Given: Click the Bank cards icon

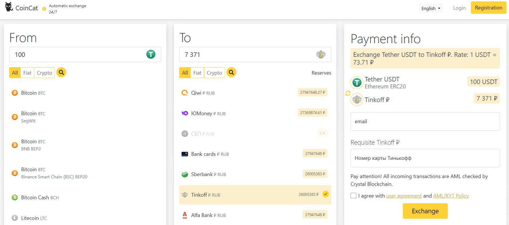Looking at the screenshot, I should point(185,154).
